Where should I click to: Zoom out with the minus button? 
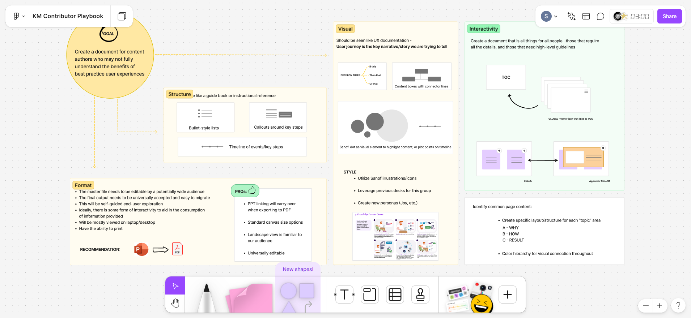click(645, 306)
